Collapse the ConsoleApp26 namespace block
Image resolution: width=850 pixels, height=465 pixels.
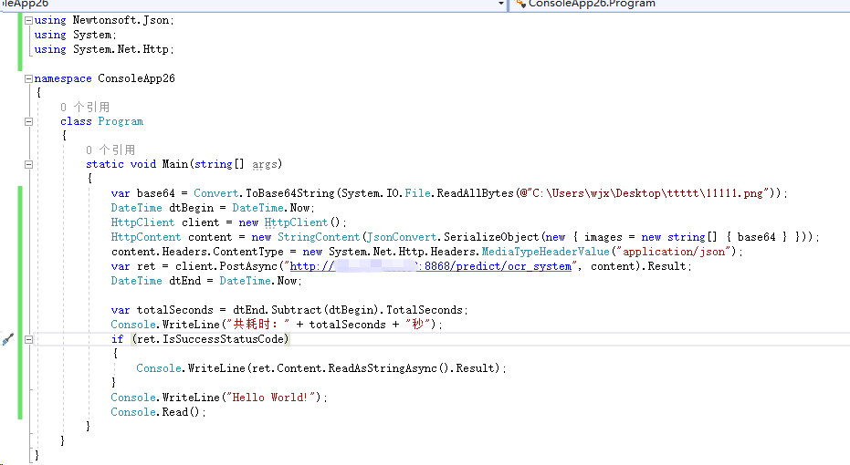coord(28,78)
